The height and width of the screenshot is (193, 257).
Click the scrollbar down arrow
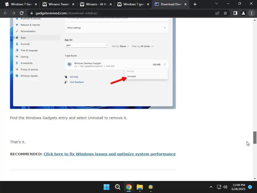pos(255,179)
